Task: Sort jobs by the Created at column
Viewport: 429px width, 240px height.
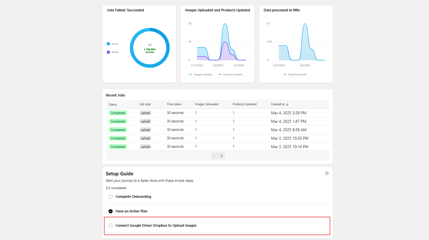Action: [278, 104]
